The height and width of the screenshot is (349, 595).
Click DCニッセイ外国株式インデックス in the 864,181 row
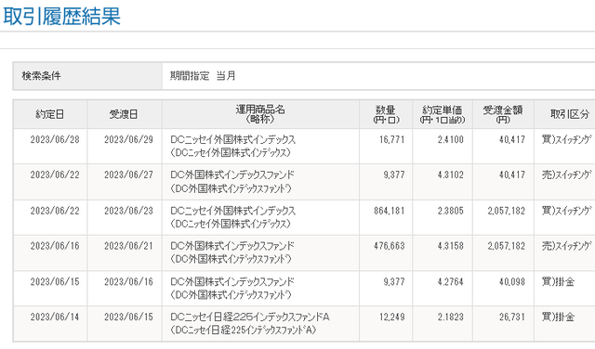[233, 211]
